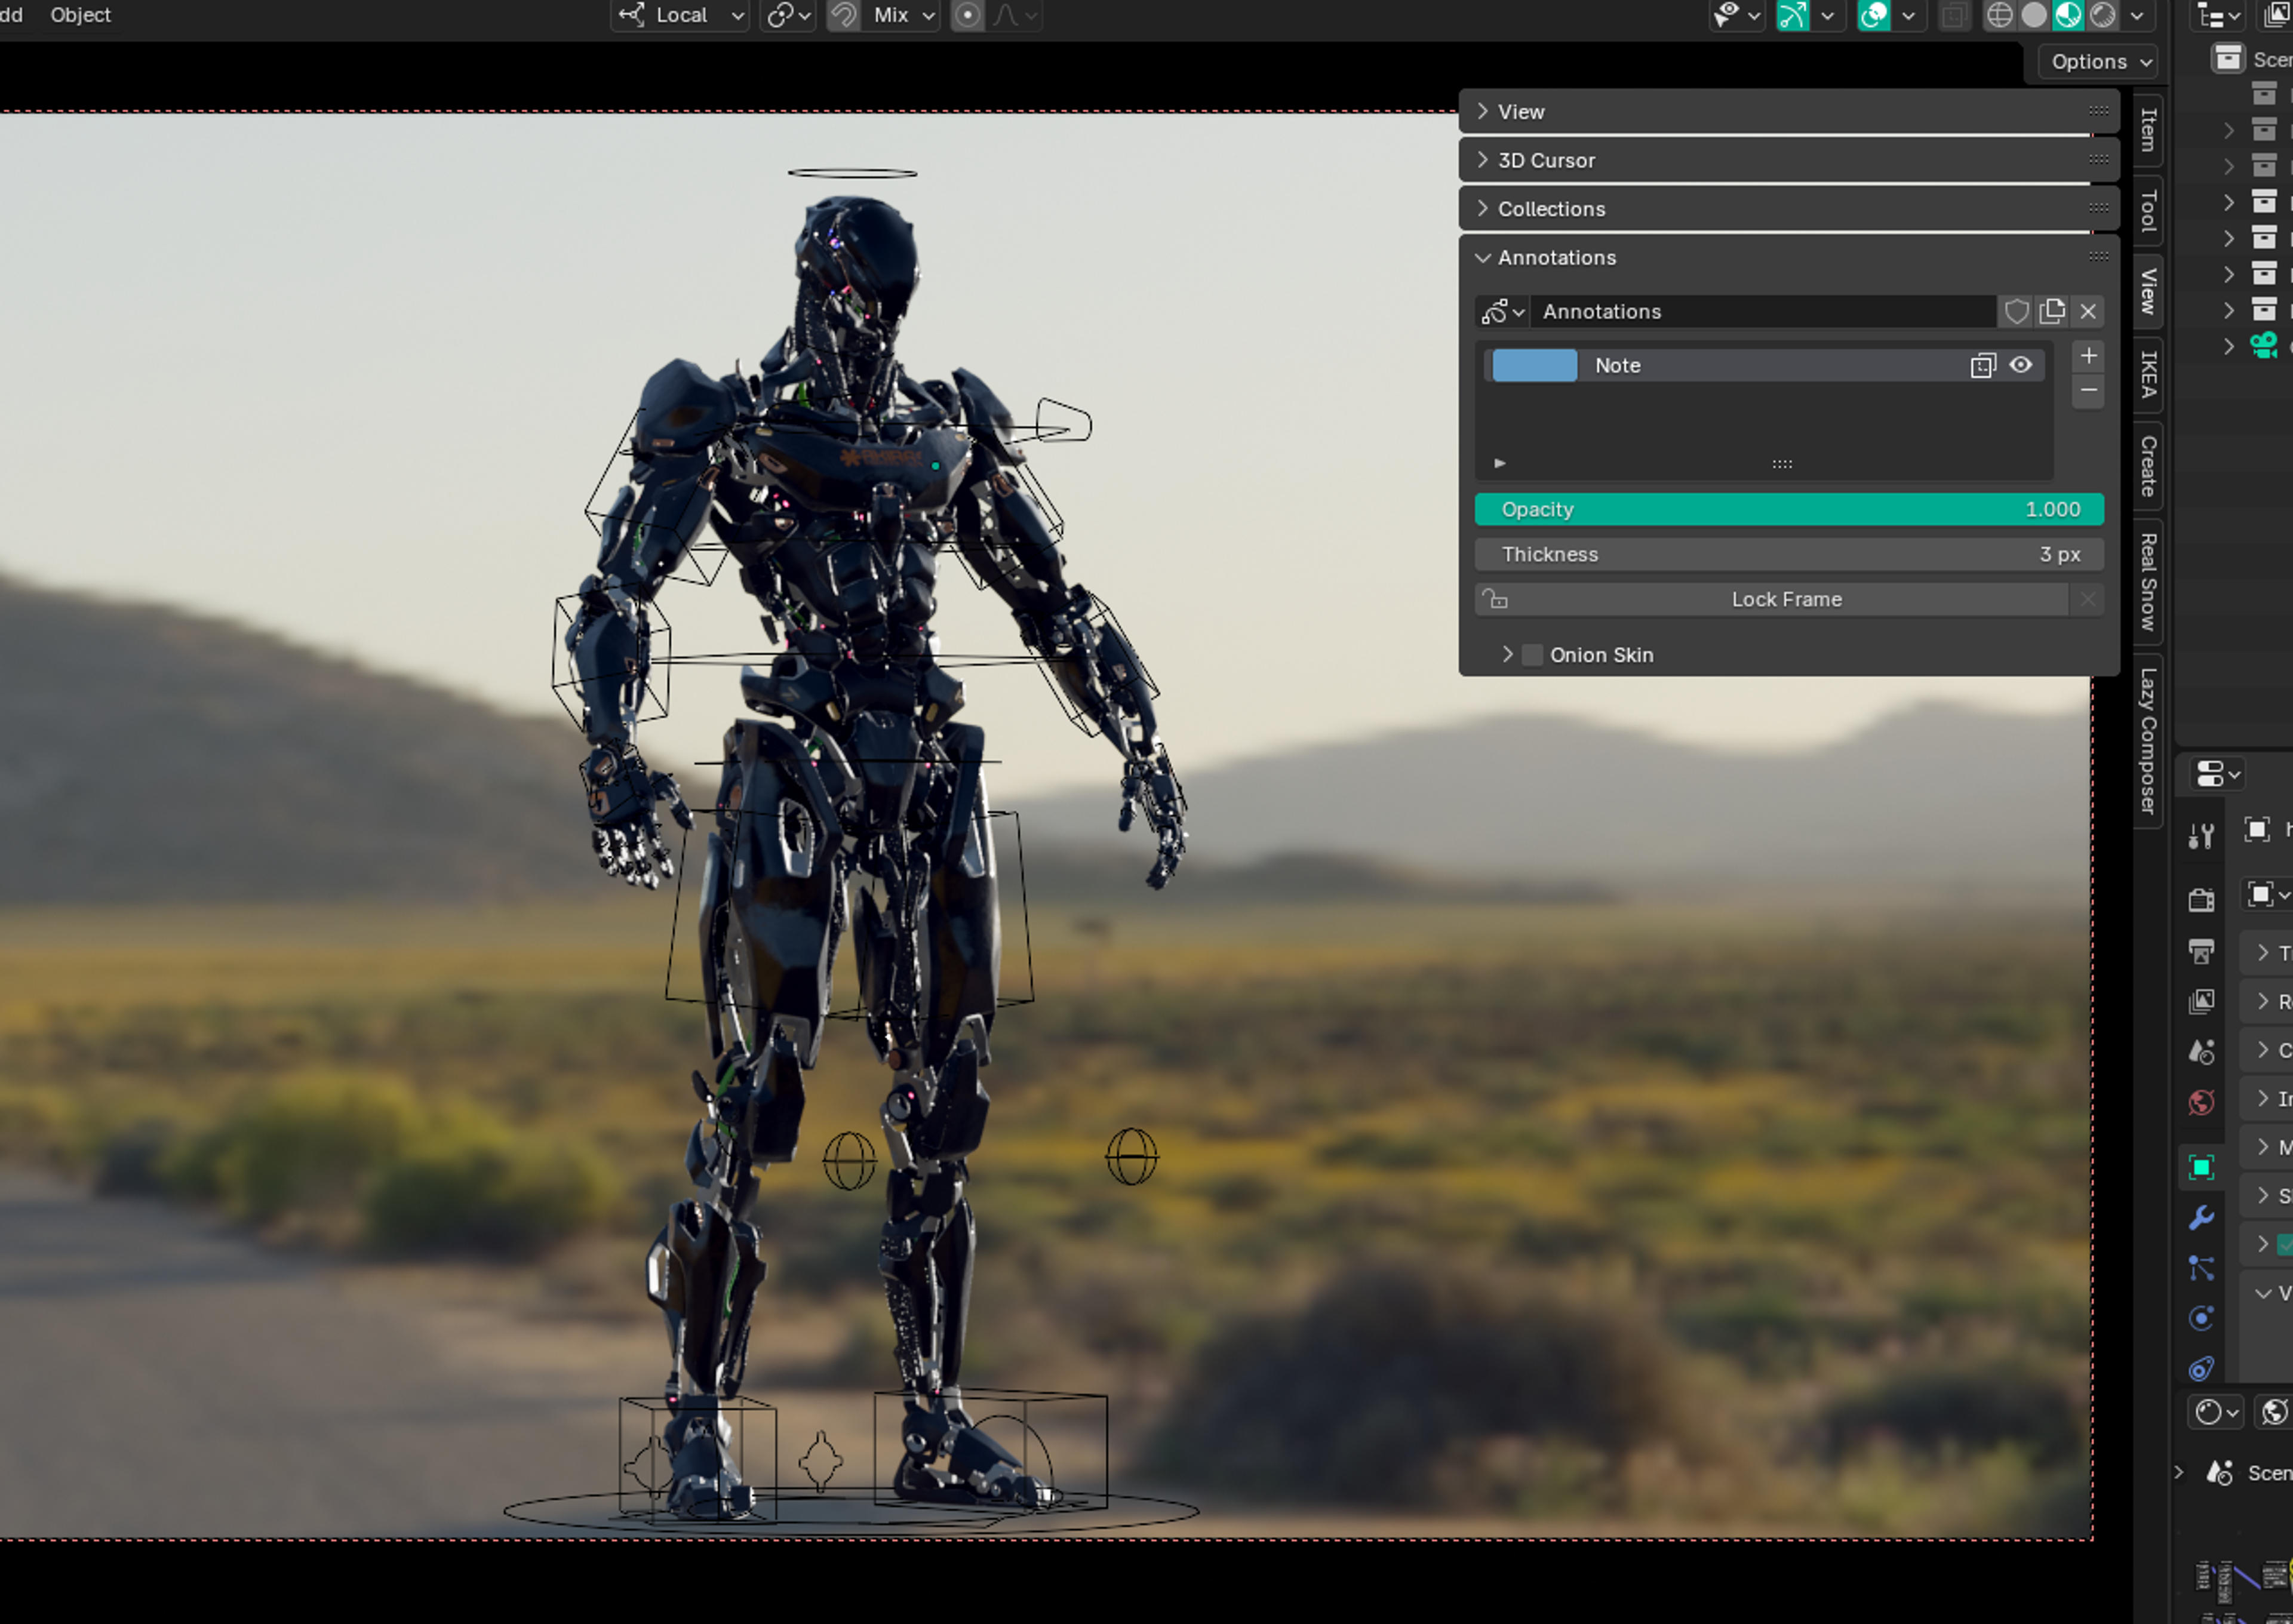Screen dimensions: 2293x1624
Task: Switch to wireframe viewport shading
Action: pos(1999,15)
